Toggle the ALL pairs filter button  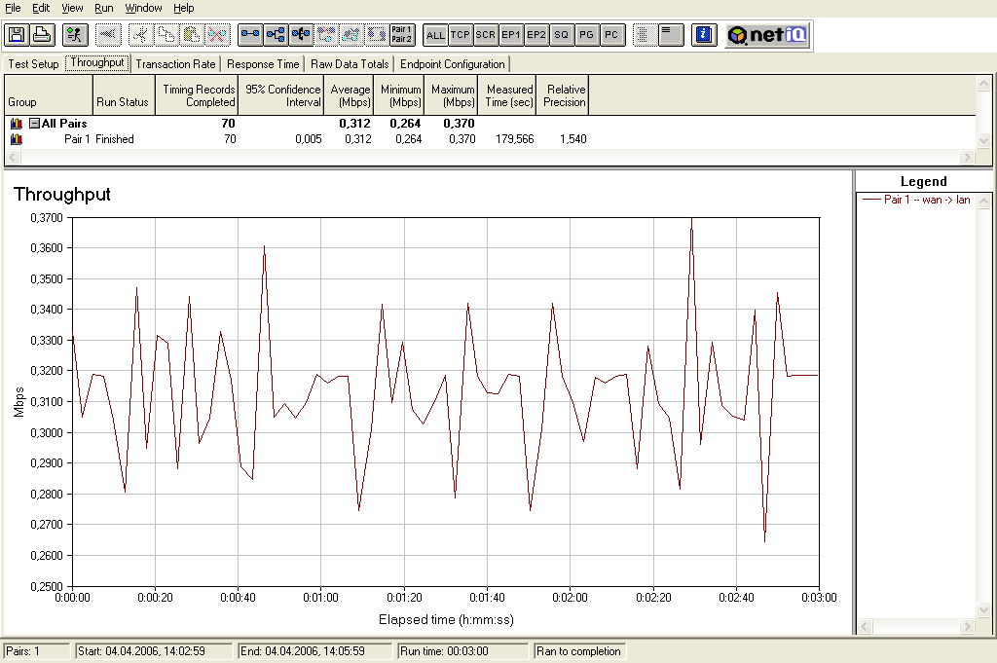point(435,35)
